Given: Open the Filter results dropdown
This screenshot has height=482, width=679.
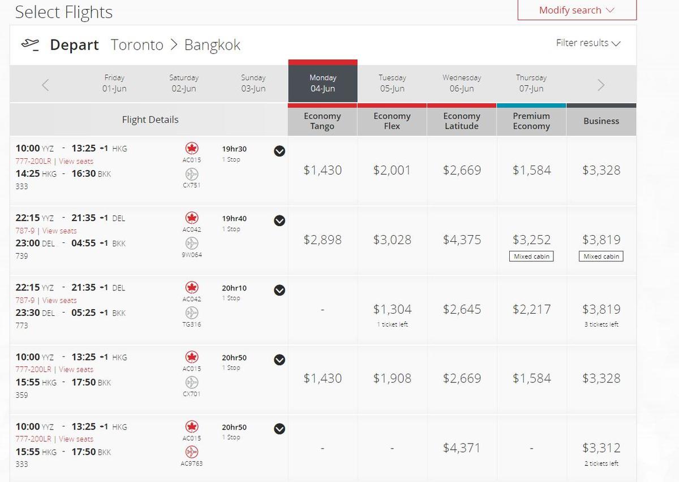Looking at the screenshot, I should [x=588, y=43].
